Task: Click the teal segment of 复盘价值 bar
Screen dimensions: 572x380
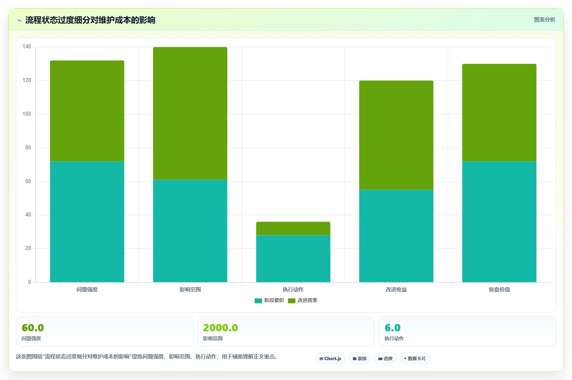Action: pyautogui.click(x=499, y=222)
